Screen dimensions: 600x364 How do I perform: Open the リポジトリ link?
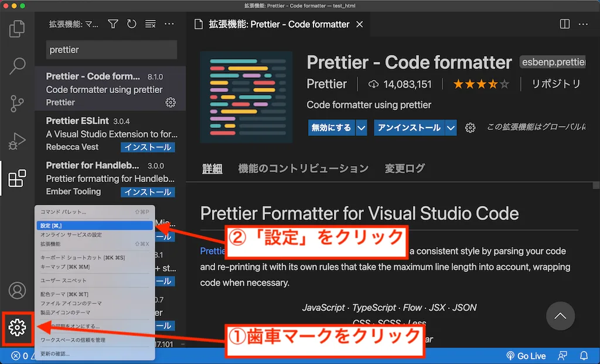tap(556, 84)
